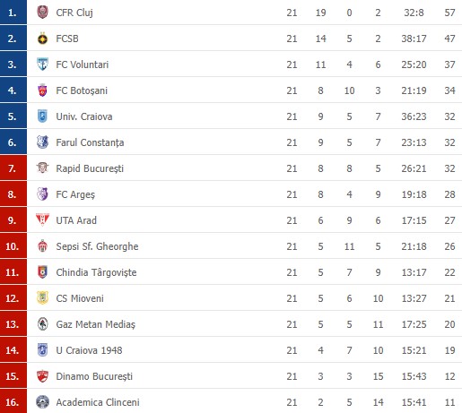
Task: Open the Academica Clinceni team page
Action: (x=98, y=402)
